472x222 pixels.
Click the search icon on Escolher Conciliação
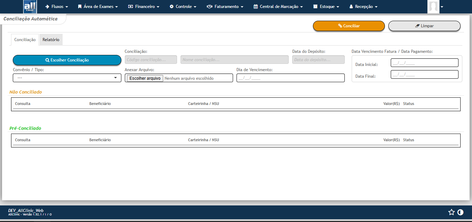coord(47,60)
